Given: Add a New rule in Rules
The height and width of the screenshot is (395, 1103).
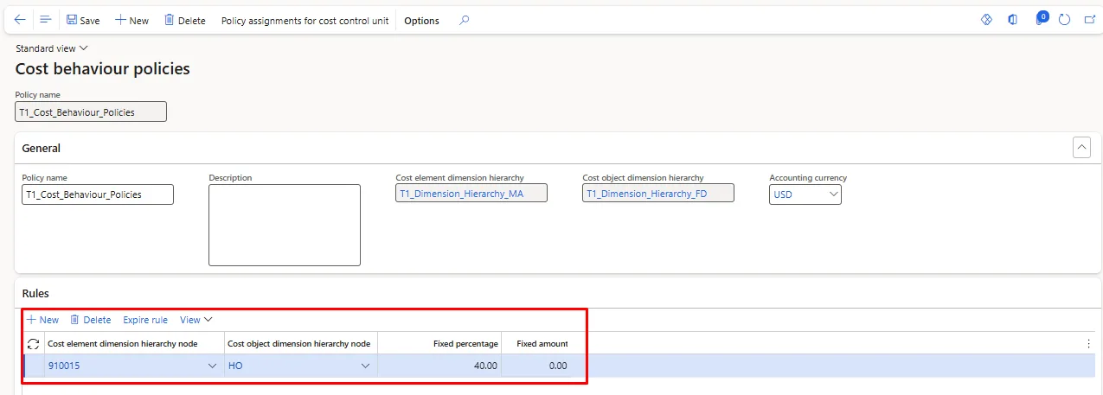Looking at the screenshot, I should pyautogui.click(x=43, y=320).
